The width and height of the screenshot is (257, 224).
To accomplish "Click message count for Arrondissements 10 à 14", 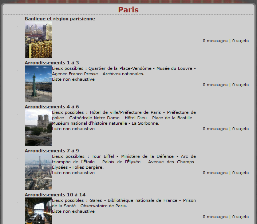I will 226,217.
